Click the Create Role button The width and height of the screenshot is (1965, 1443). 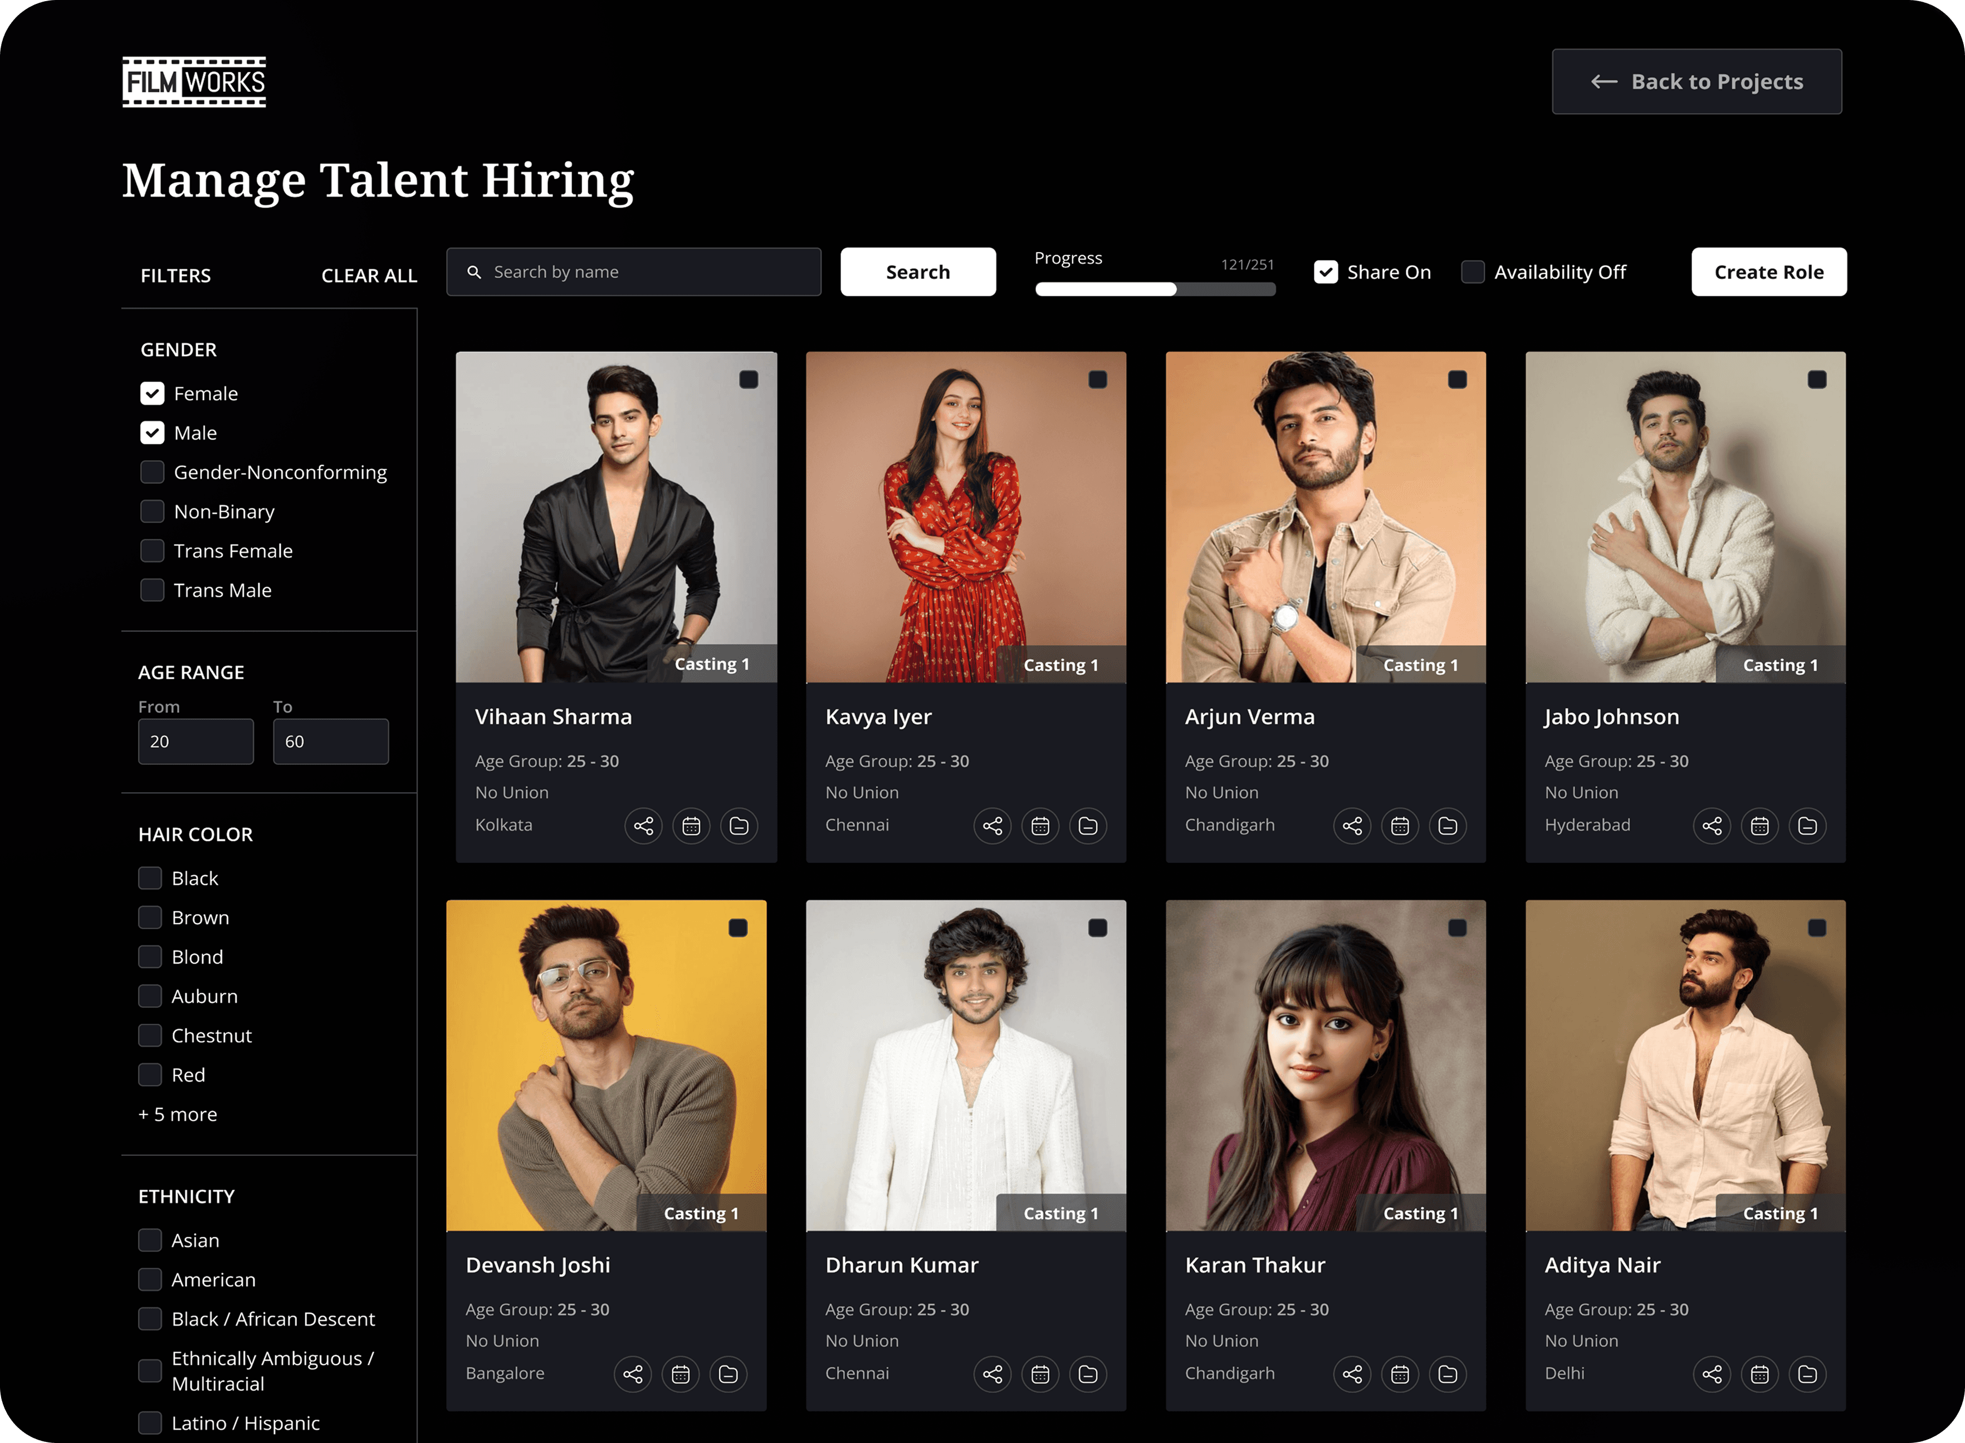coord(1768,272)
